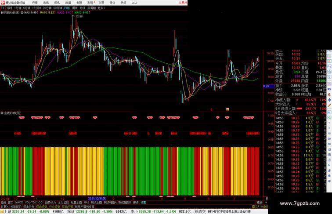The width and height of the screenshot is (332, 214).
Task: Switch chart to 60分钟 period
Action: click(x=58, y=8)
